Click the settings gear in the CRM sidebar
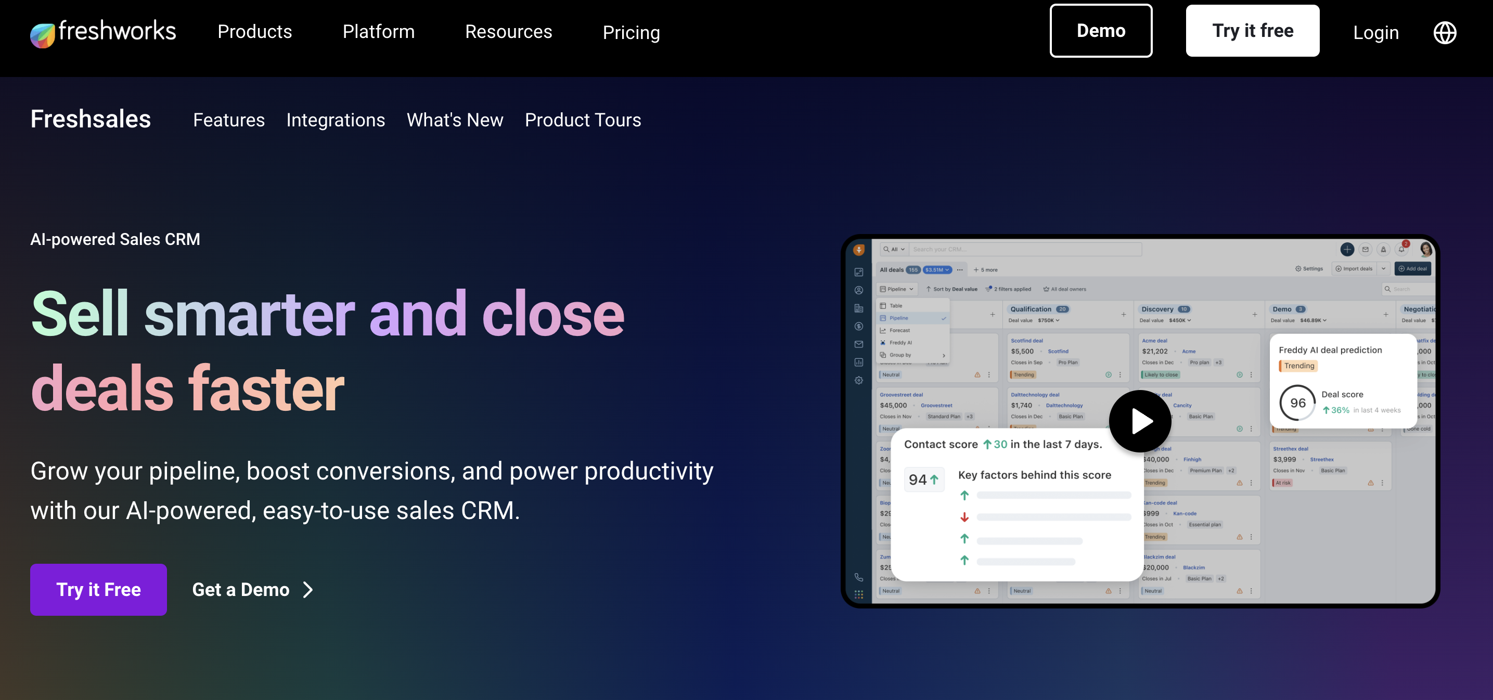 point(858,381)
